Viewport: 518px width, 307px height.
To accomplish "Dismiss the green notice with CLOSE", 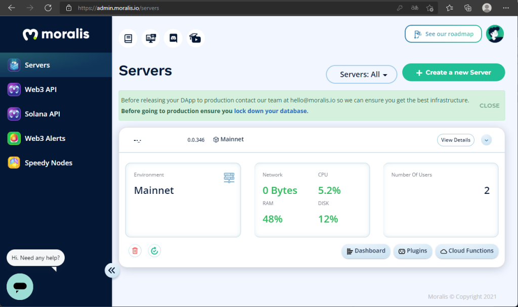I will pyautogui.click(x=489, y=106).
